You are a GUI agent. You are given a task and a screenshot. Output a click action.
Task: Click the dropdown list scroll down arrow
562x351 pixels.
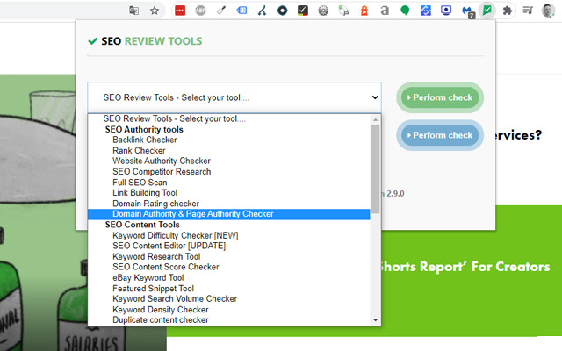[375, 320]
